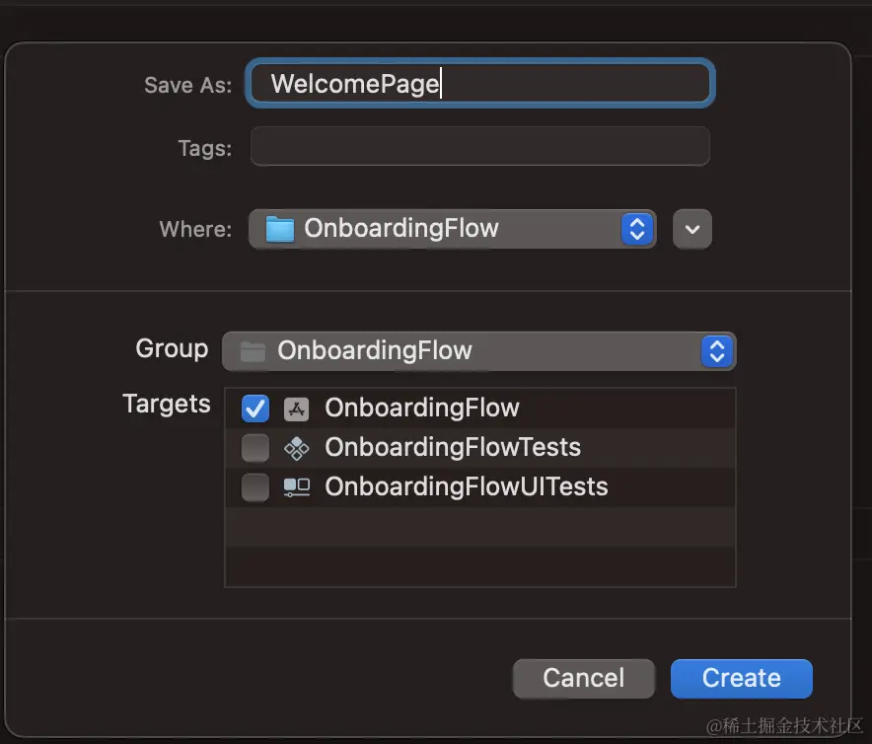This screenshot has height=744, width=872.
Task: Select the OnboardingFlowUITests target name
Action: 466,486
